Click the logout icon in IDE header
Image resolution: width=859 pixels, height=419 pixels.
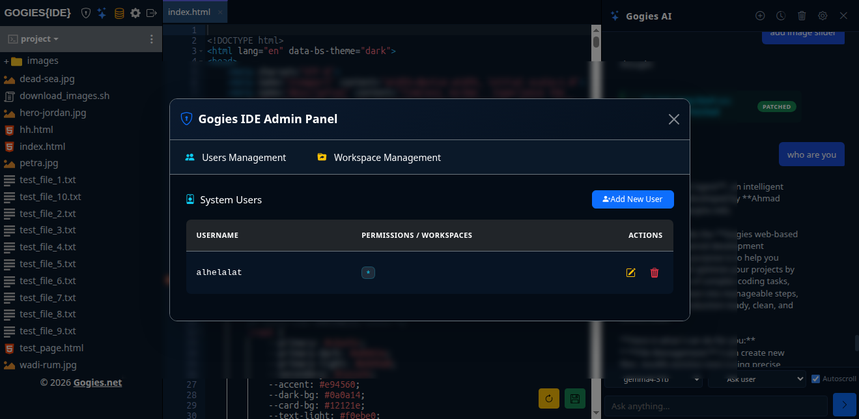point(152,13)
